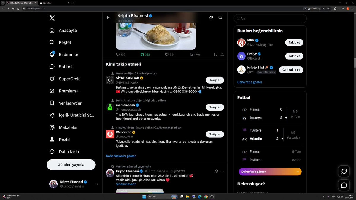Open a new browser tab with plus

click(74, 3)
